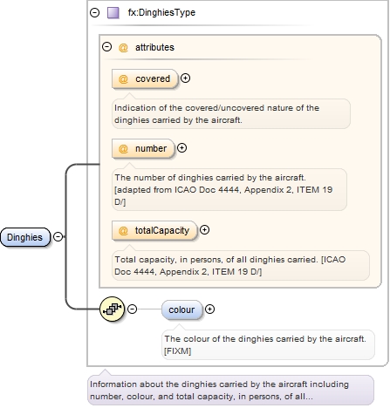Expand the number attribute details
Screen dimensions: 390x408
(181, 148)
